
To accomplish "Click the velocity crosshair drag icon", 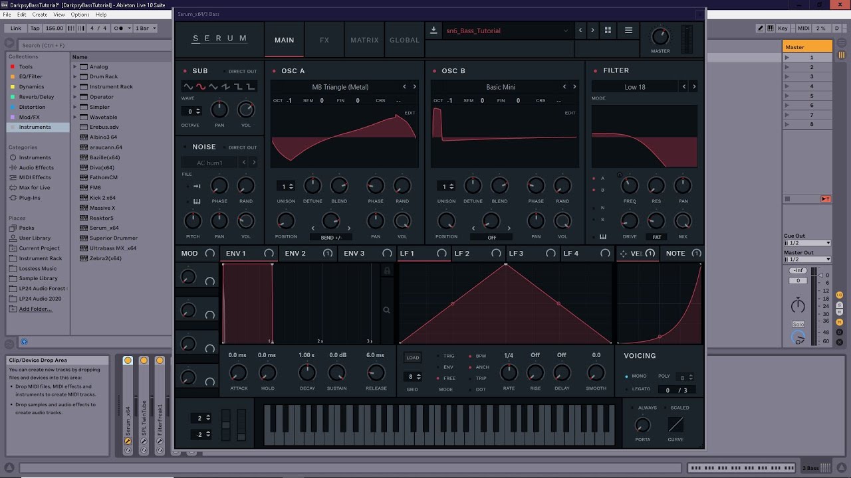I will pos(623,253).
